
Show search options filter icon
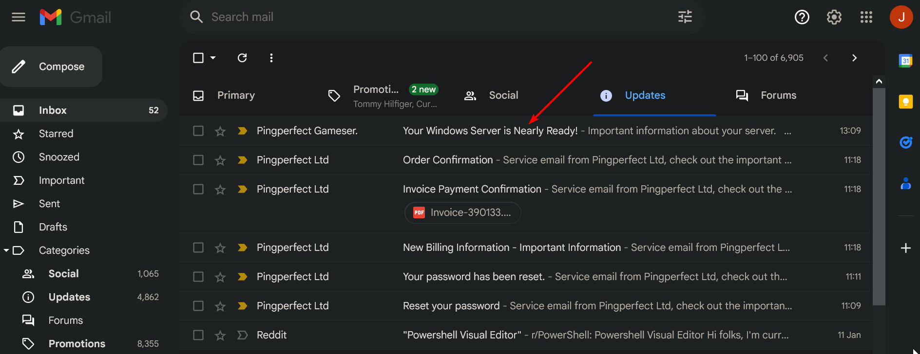tap(685, 17)
